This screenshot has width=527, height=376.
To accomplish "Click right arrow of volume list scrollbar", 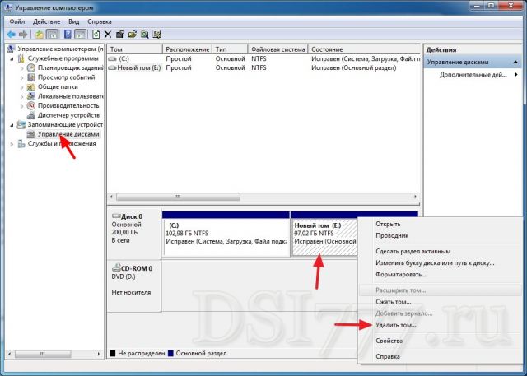I will 415,197.
